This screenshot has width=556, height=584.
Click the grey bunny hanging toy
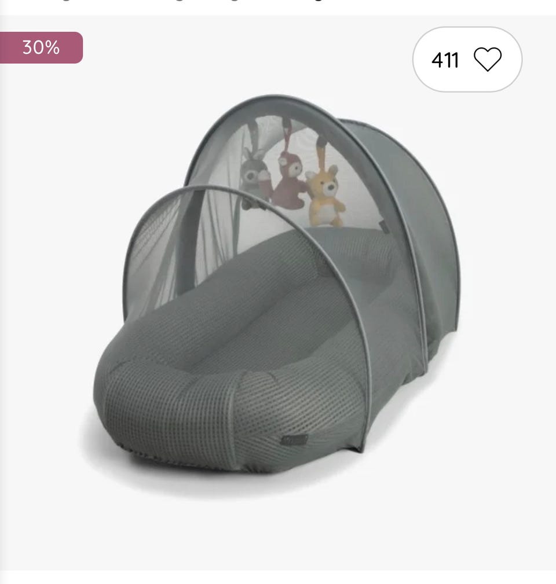pos(254,177)
